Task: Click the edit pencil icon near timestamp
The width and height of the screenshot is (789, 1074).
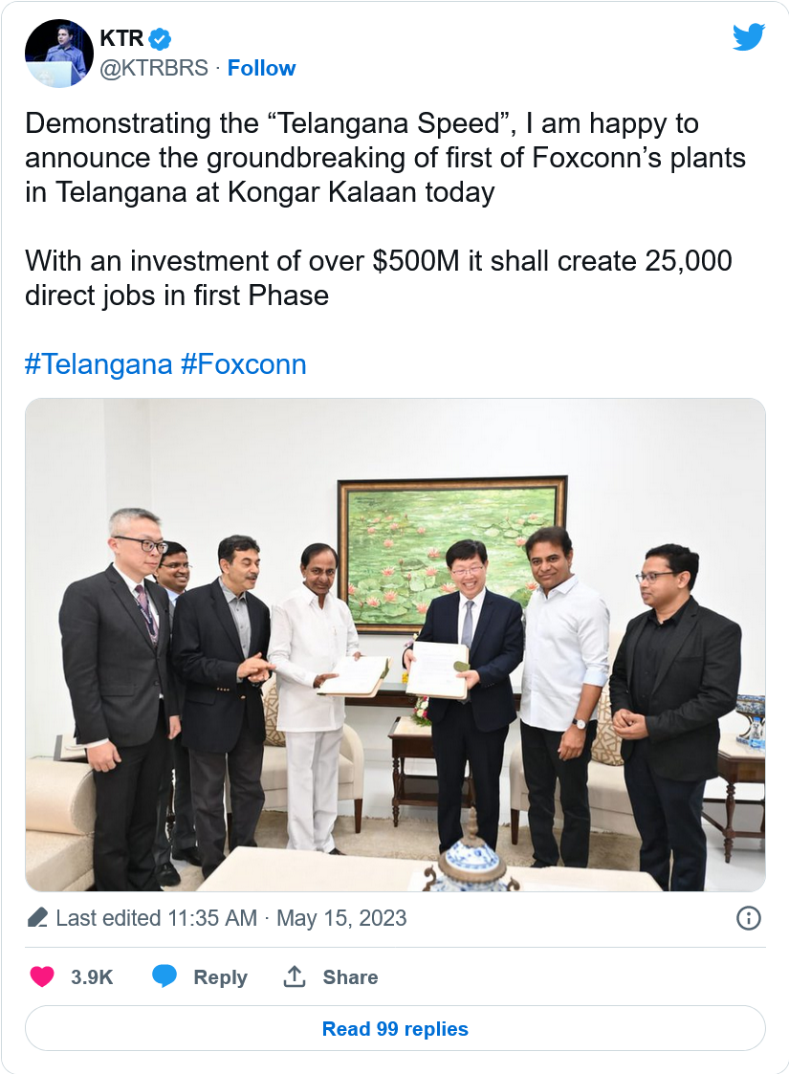Action: click(38, 918)
